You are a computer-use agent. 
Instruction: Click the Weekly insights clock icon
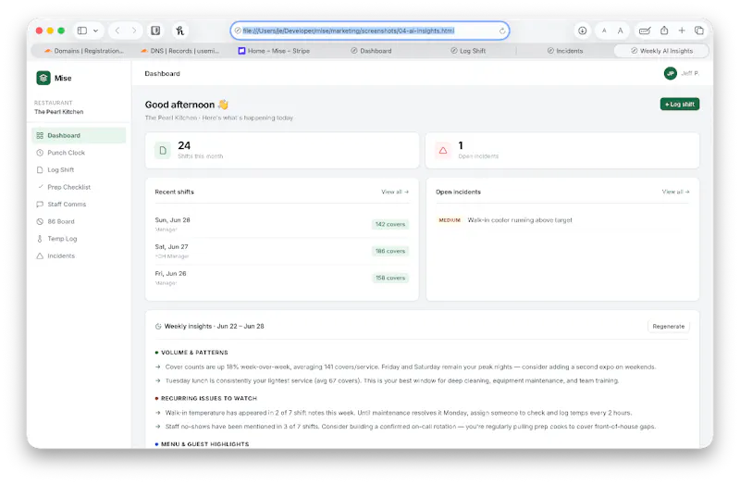[x=158, y=327]
